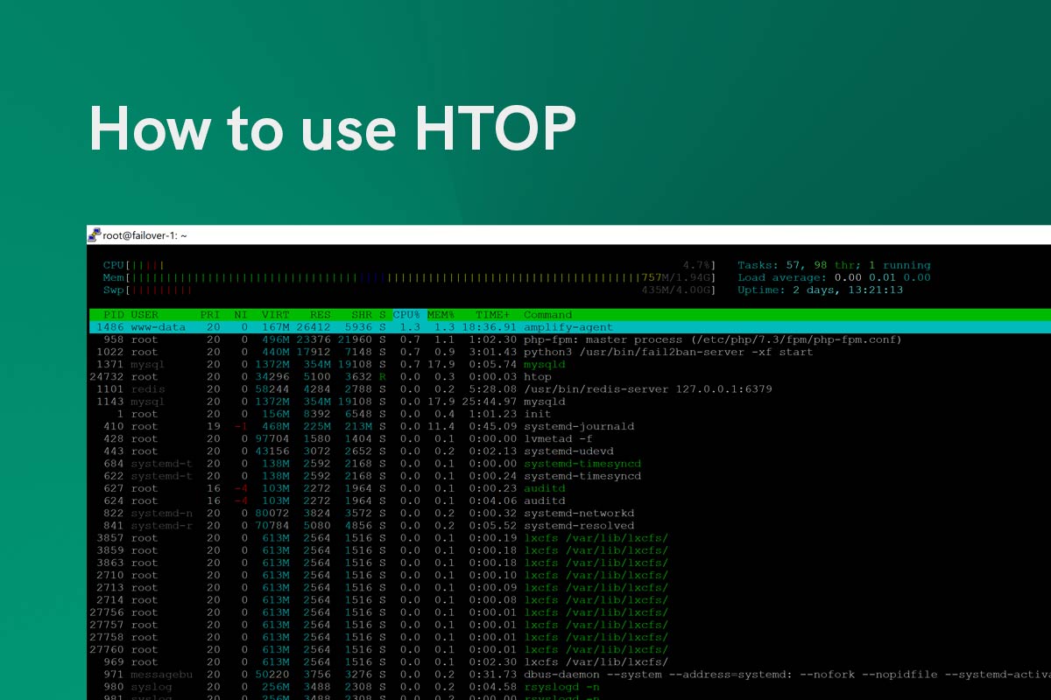Sort processes by the SHR column
Viewport: 1051px width, 700px height.
point(360,314)
